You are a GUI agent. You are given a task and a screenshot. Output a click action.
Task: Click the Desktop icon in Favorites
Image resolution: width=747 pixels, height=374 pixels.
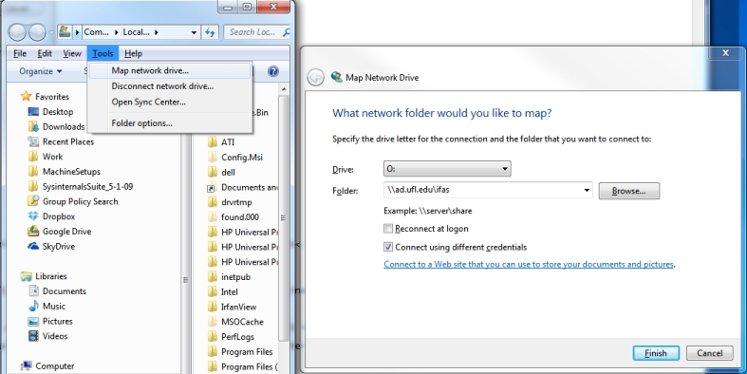(33, 112)
